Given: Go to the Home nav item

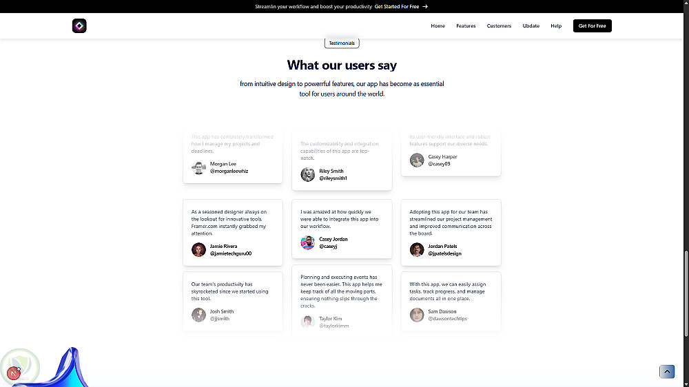Looking at the screenshot, I should coord(438,26).
